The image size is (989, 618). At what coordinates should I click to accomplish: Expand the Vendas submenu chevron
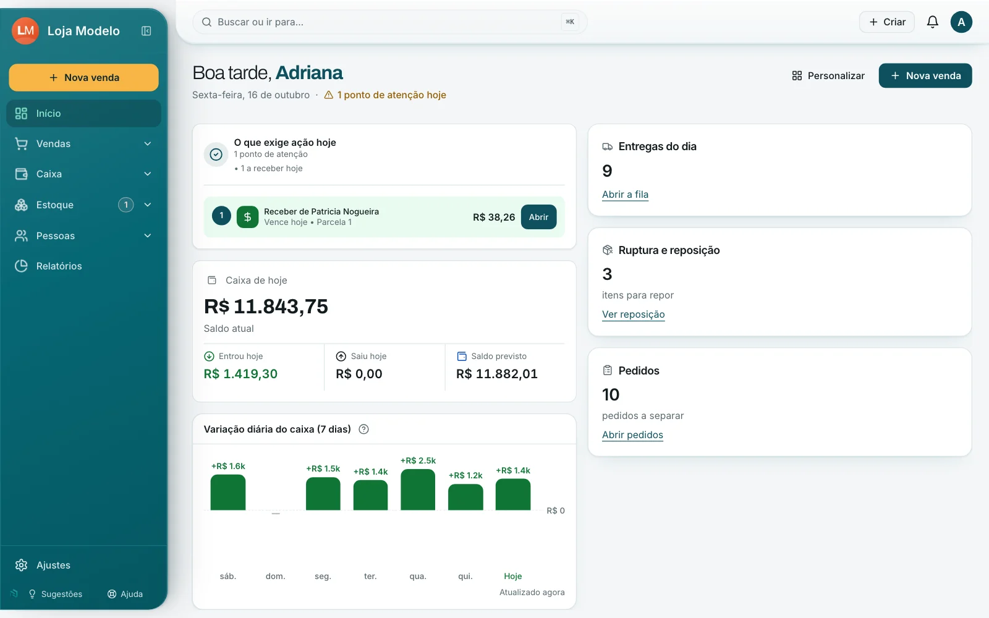(148, 144)
